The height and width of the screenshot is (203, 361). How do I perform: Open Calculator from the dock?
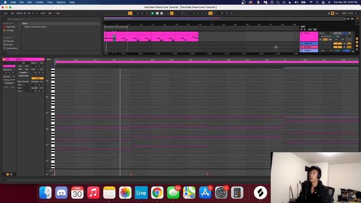pyautogui.click(x=237, y=192)
